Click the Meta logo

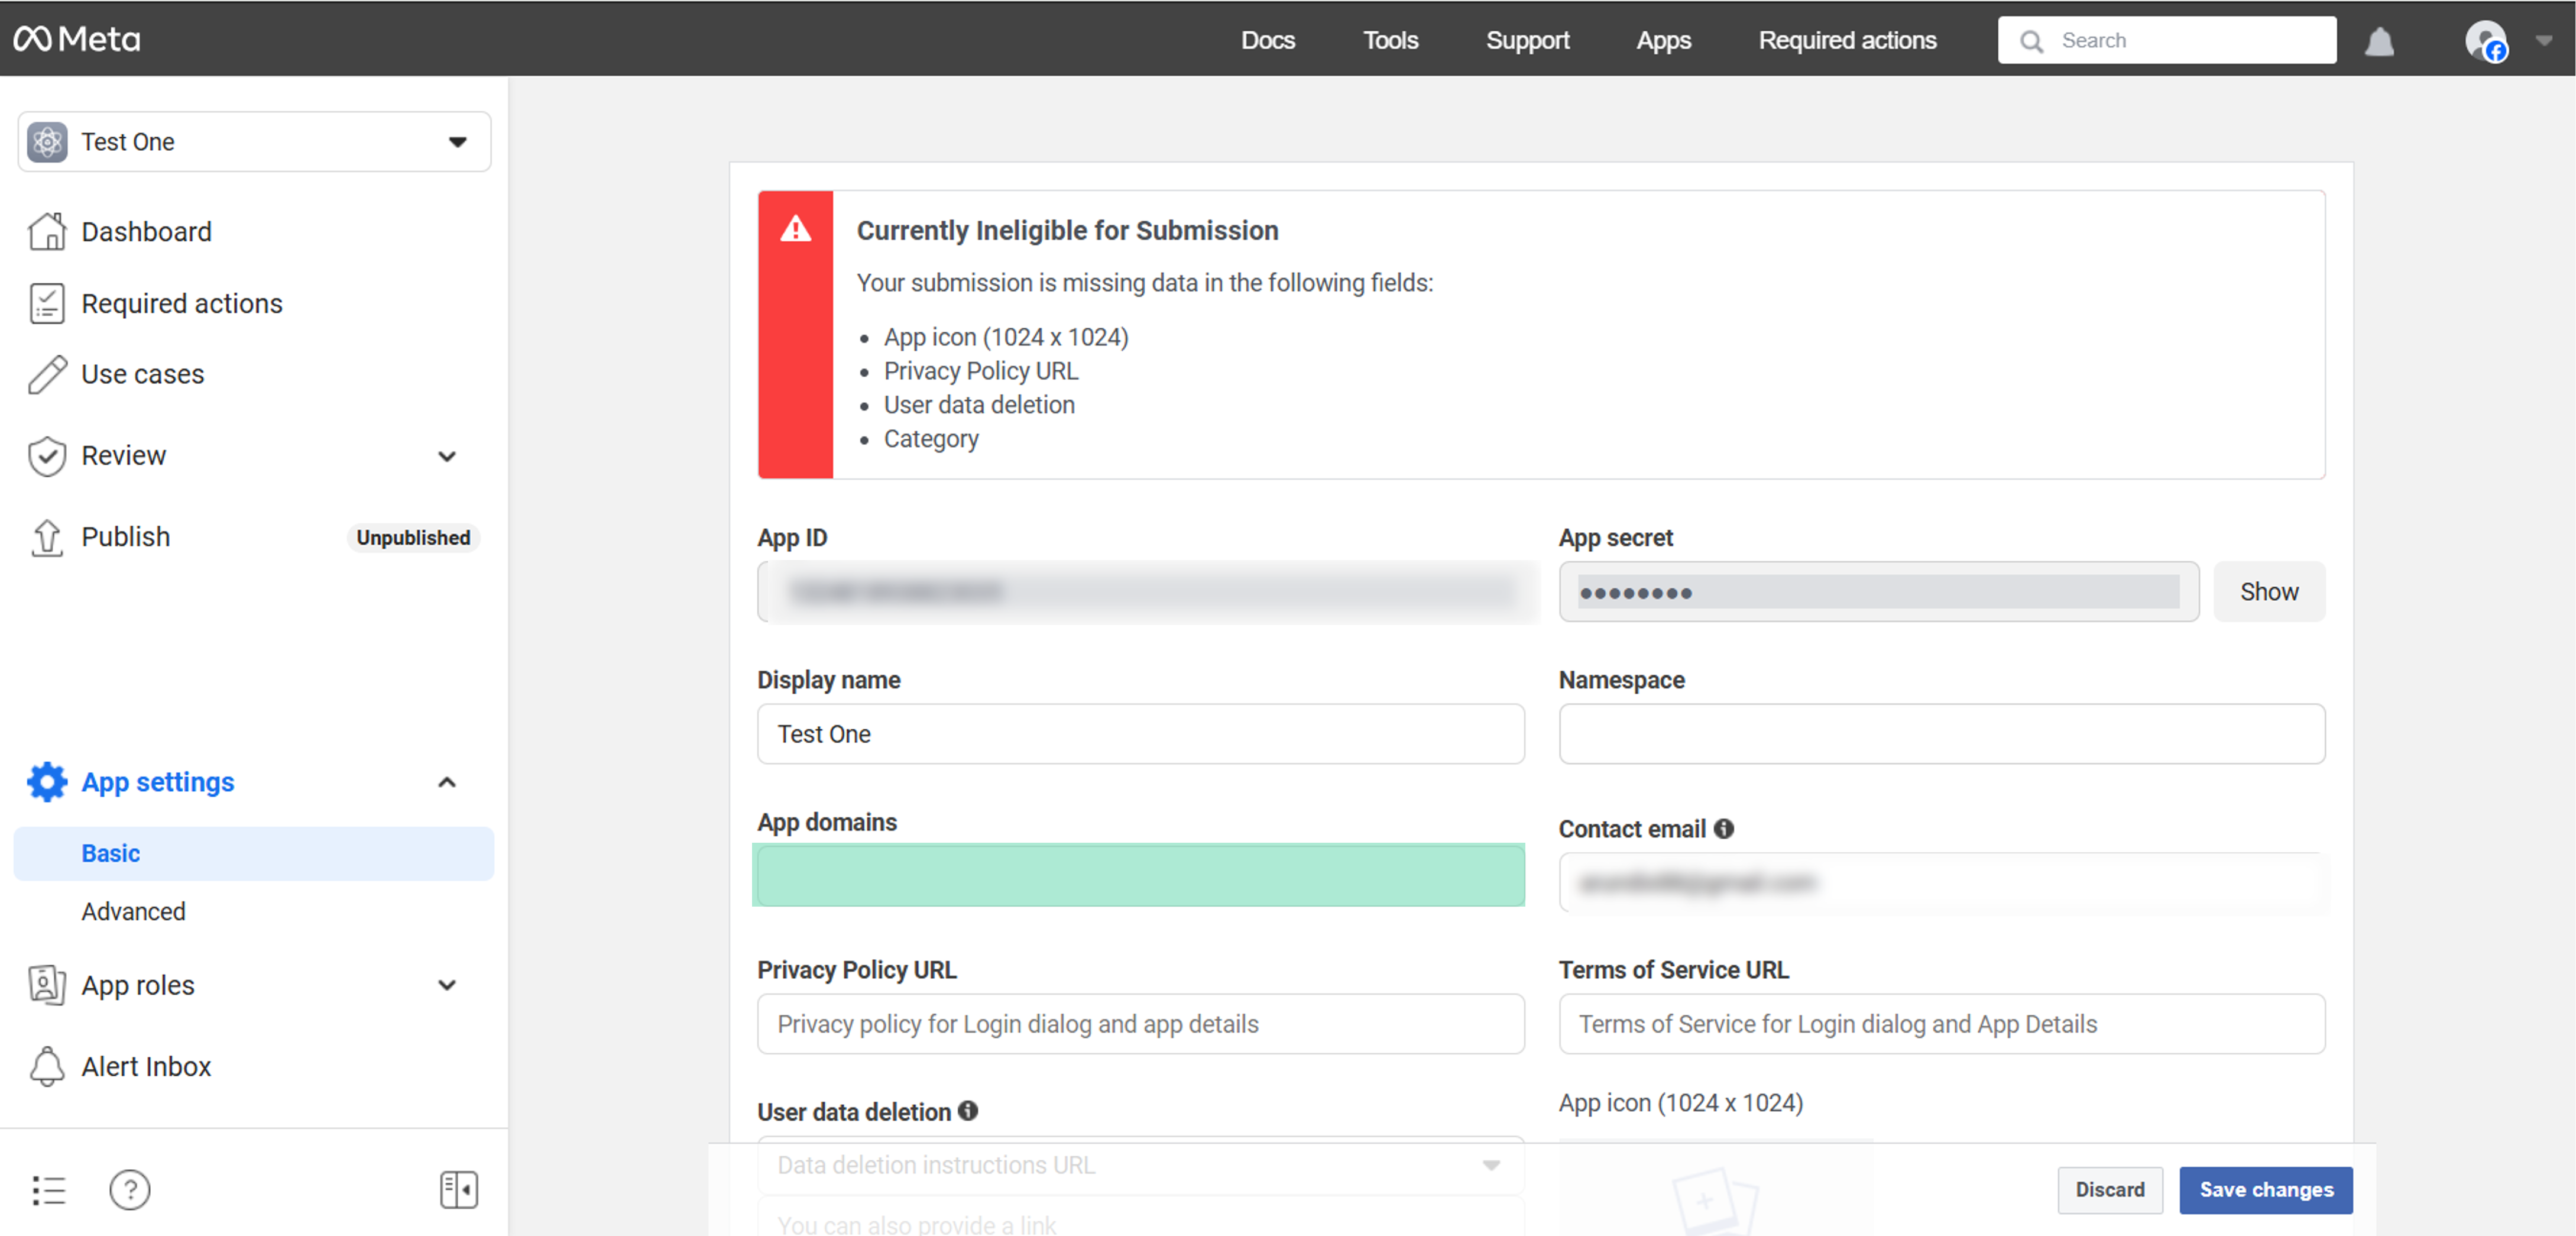pyautogui.click(x=77, y=39)
